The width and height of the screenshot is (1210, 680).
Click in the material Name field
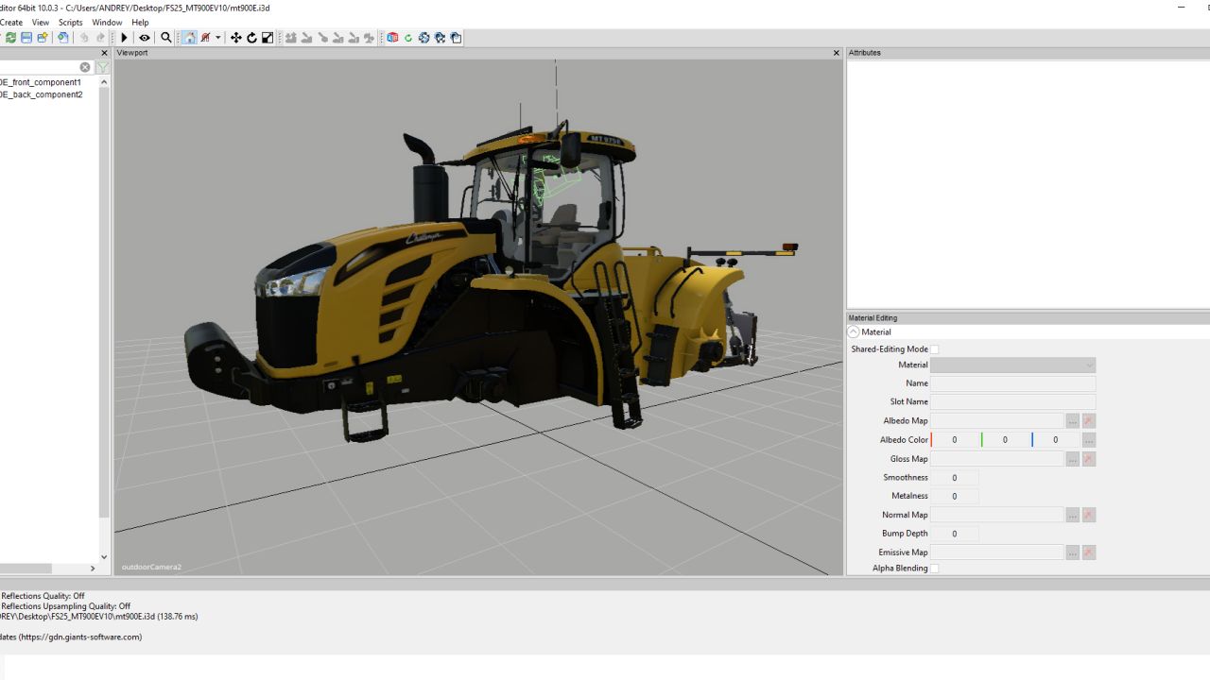pos(1012,383)
